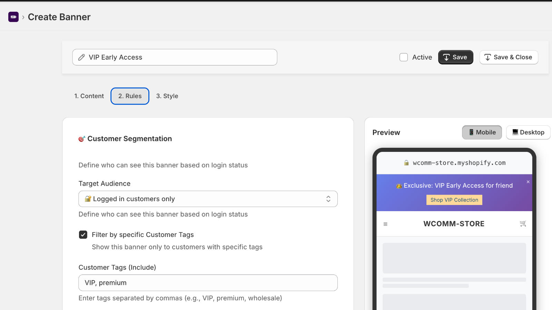552x310 pixels.
Task: Click the pencil edit icon beside banner name
Action: (81, 57)
